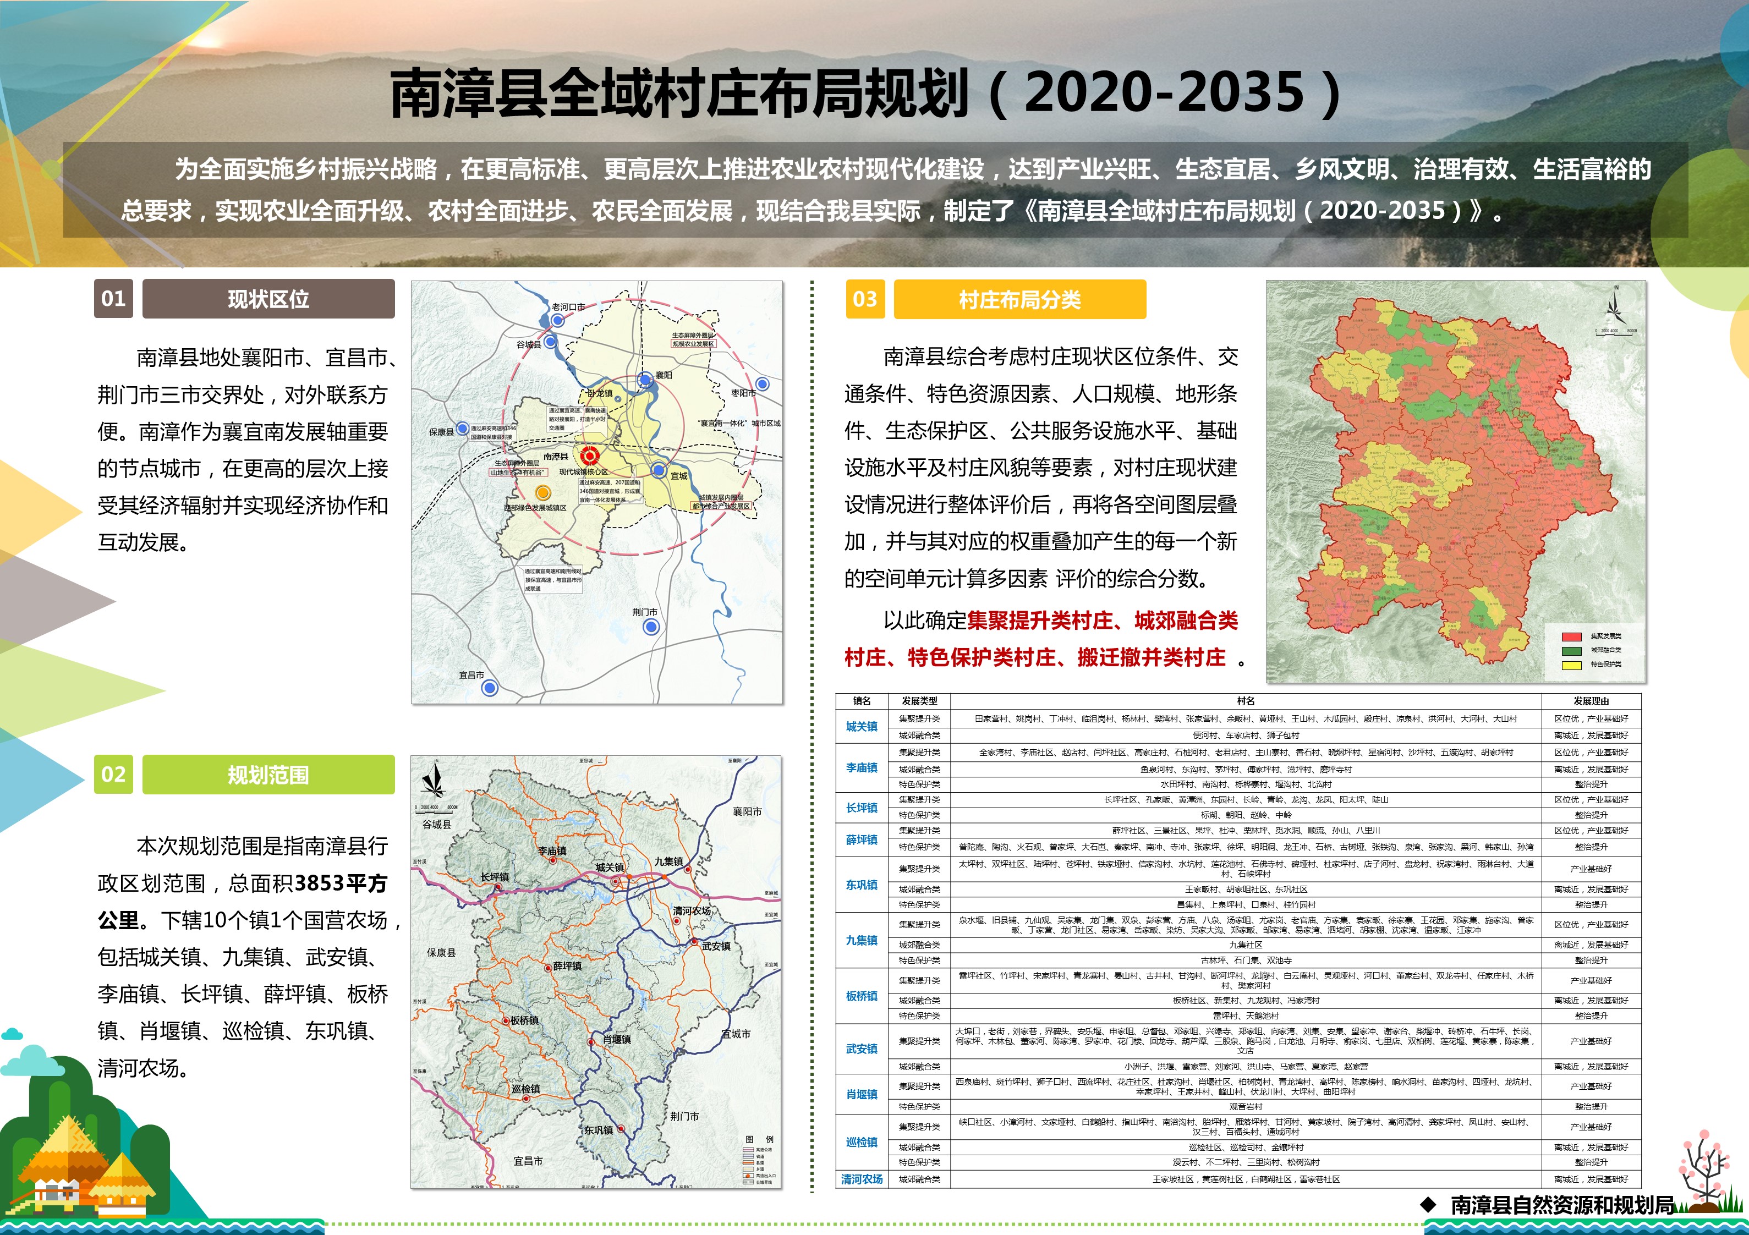Click the 01 section number badge
Screen dimensions: 1749x1235
click(x=113, y=298)
